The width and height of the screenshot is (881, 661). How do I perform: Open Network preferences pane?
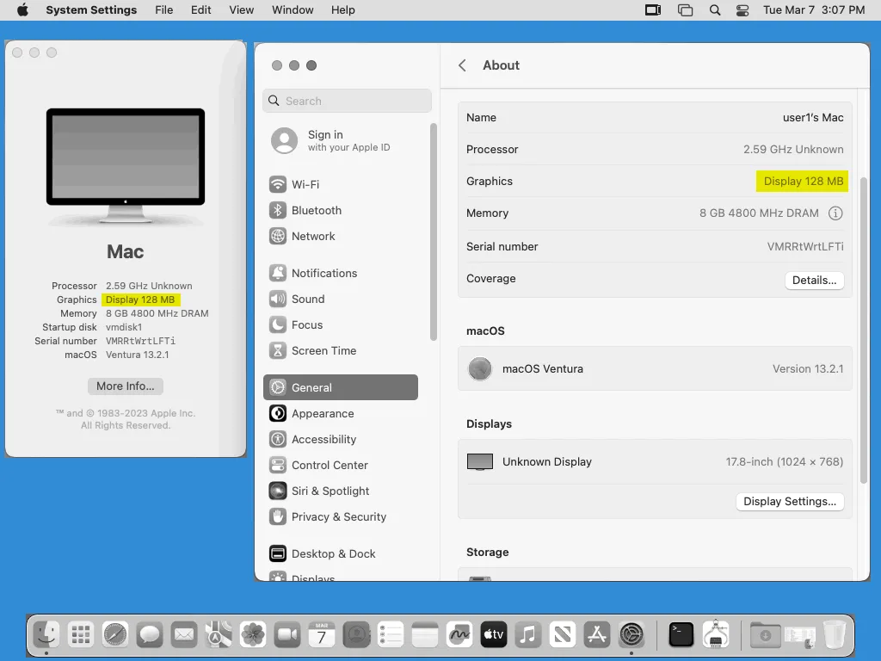(x=313, y=236)
